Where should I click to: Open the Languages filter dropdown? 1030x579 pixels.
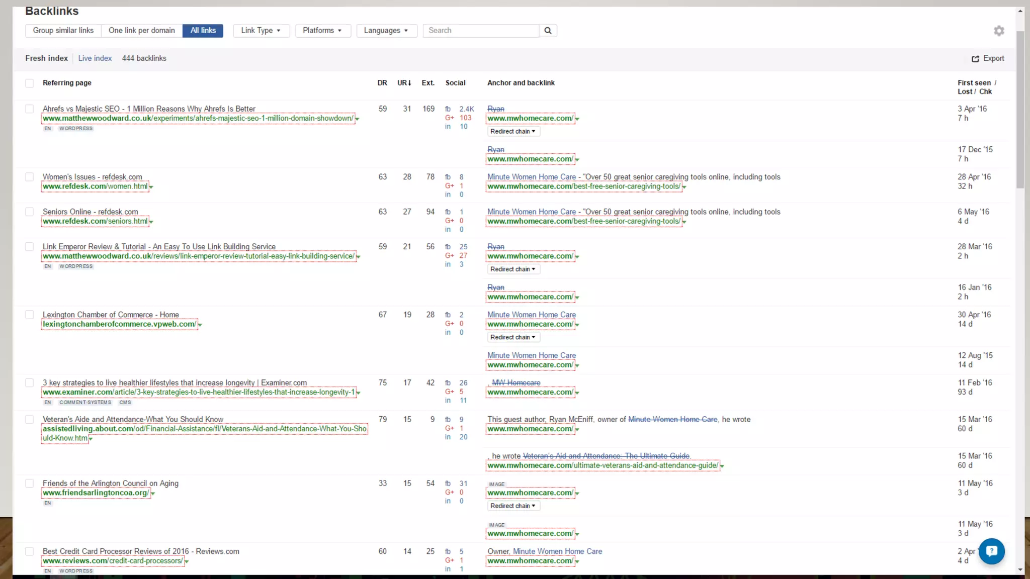(x=386, y=31)
